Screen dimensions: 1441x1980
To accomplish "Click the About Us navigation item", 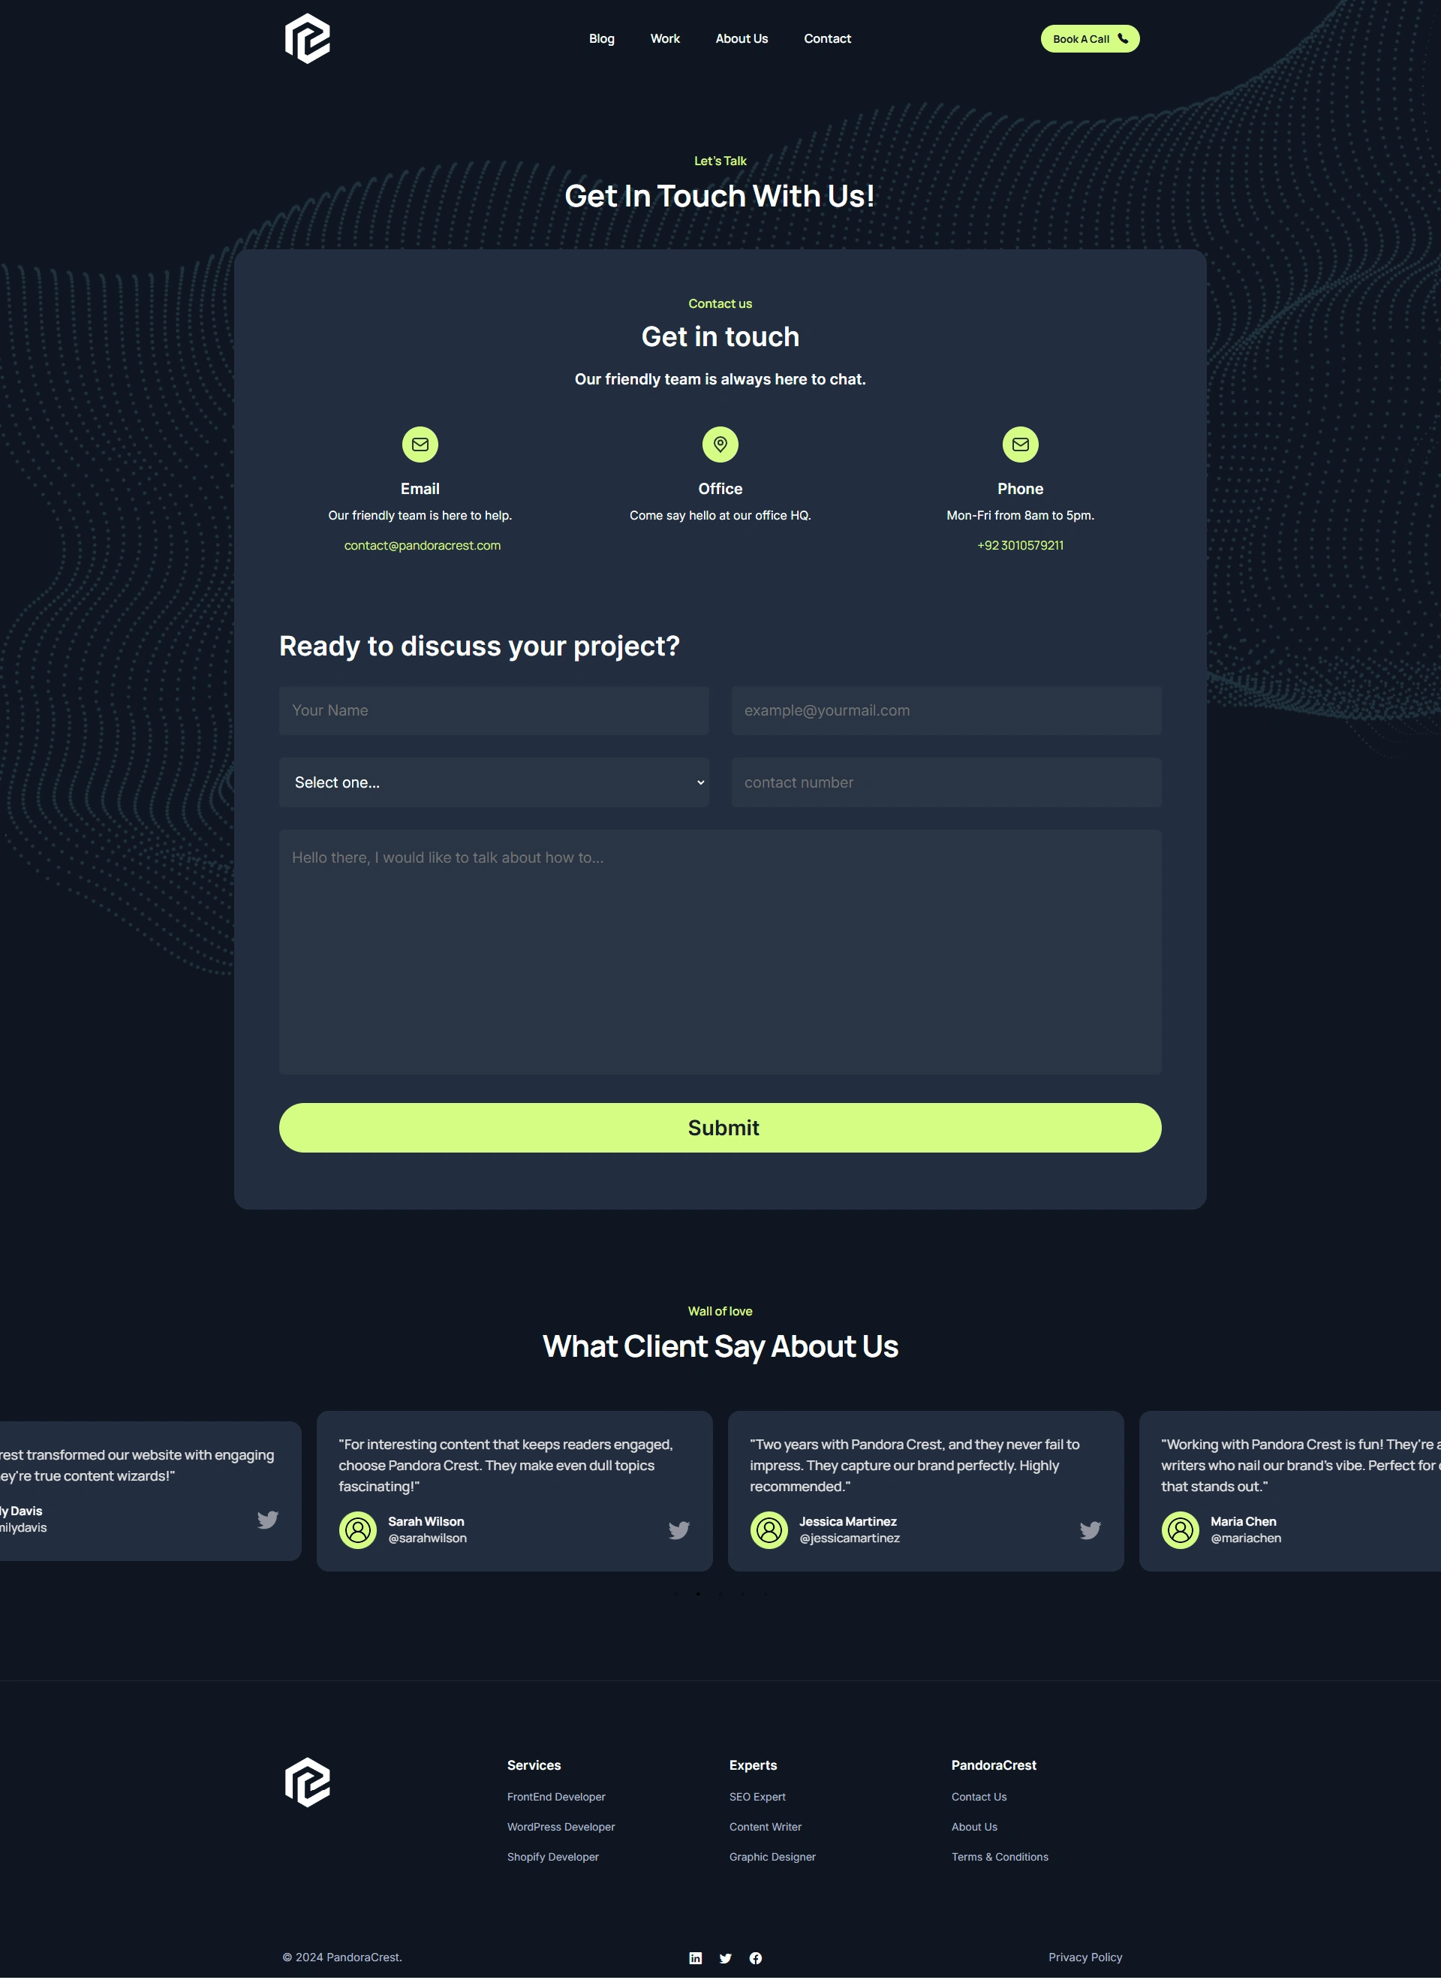I will tap(744, 38).
